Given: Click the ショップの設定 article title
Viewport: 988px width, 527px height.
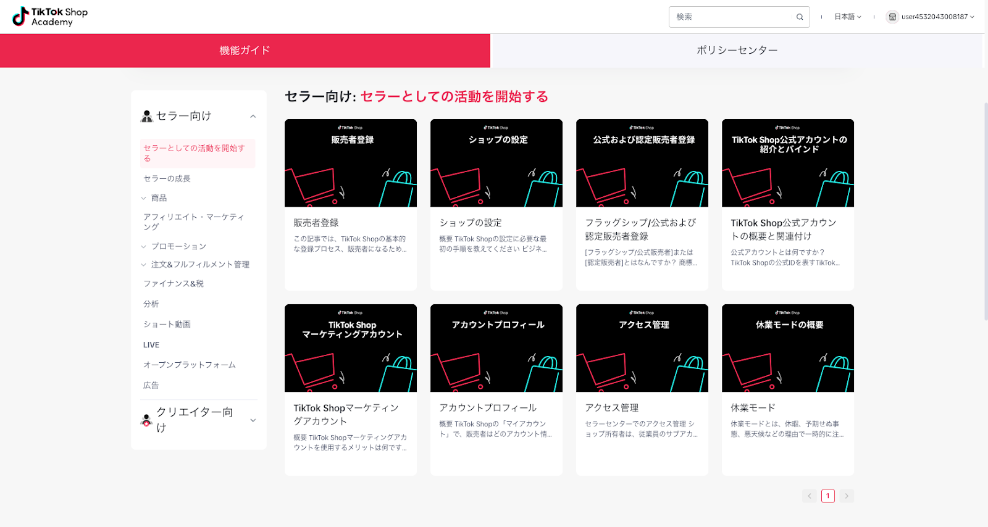Looking at the screenshot, I should [471, 223].
